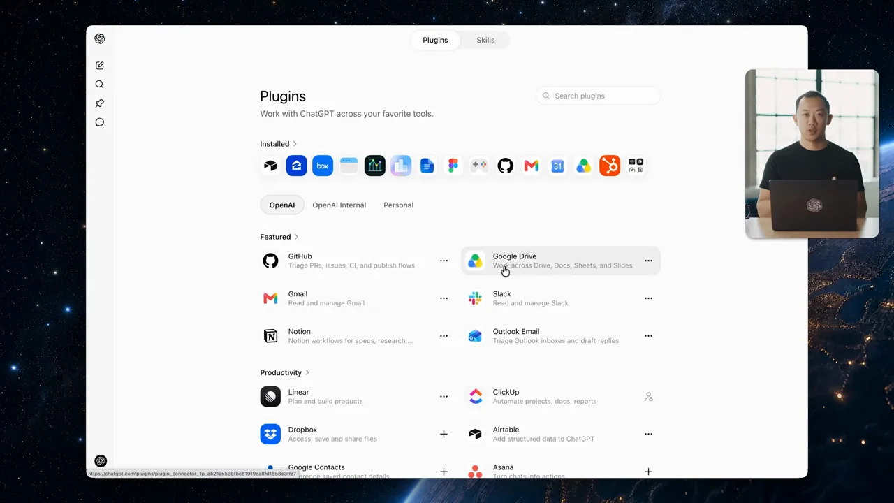Switch to the Plugins tab
Image resolution: width=894 pixels, height=503 pixels.
coord(435,40)
